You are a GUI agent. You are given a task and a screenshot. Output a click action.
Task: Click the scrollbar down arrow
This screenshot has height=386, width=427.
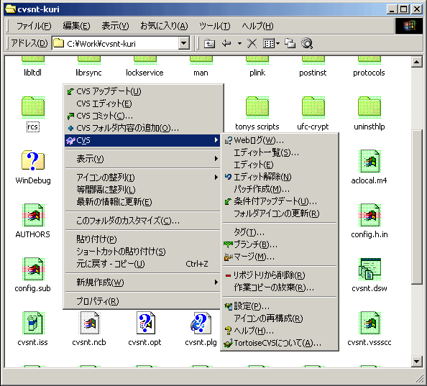point(417,362)
